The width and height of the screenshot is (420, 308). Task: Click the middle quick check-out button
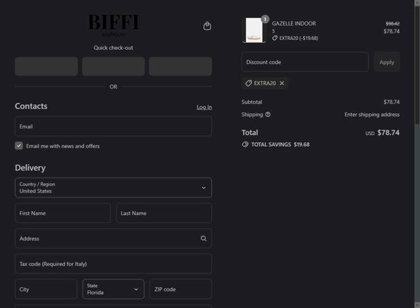(114, 66)
